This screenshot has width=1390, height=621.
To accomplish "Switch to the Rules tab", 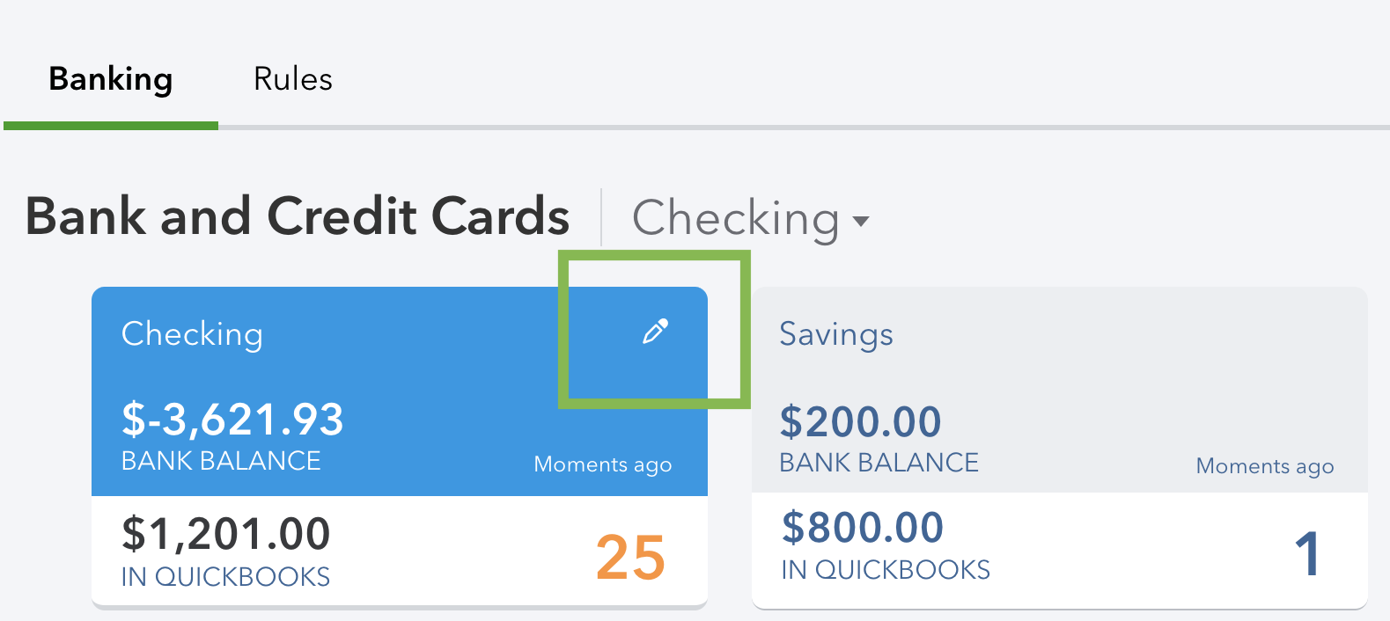I will (x=293, y=79).
